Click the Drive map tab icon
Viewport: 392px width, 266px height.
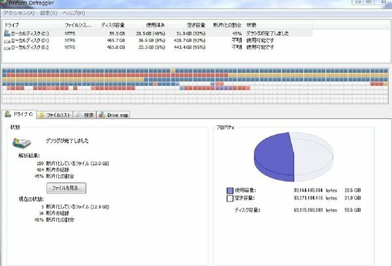(x=102, y=115)
